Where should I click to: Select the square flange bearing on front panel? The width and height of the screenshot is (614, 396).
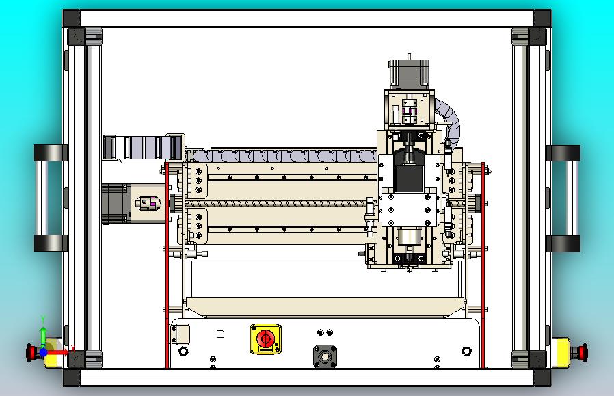tap(325, 356)
